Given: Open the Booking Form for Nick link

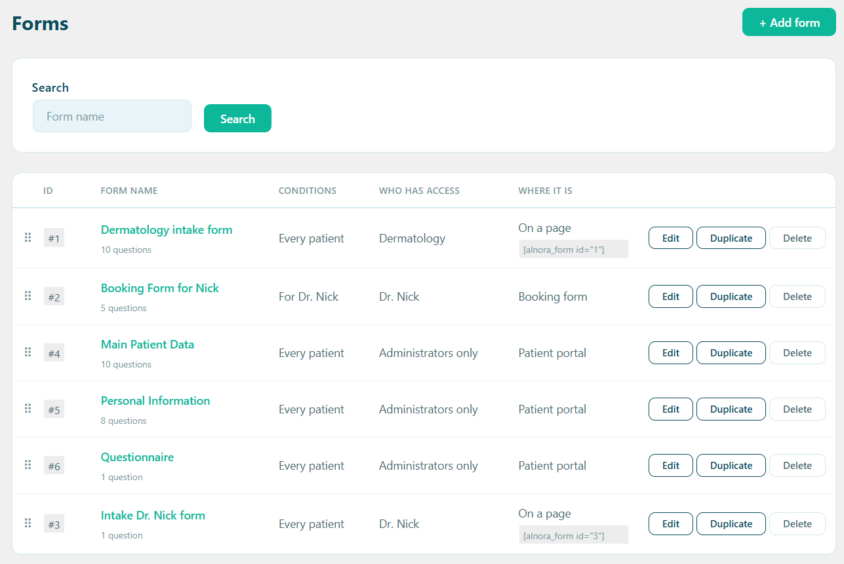Looking at the screenshot, I should [x=160, y=288].
